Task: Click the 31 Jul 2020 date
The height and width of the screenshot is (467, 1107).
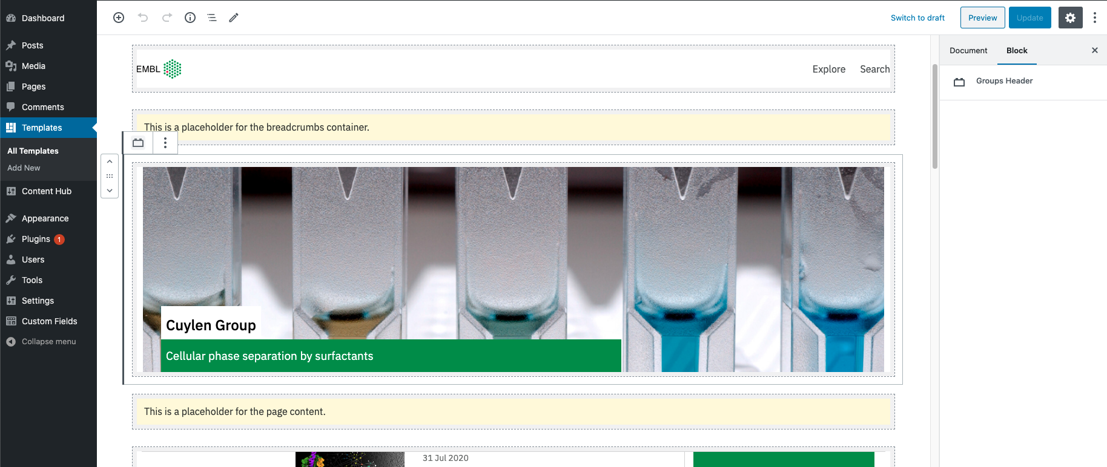Action: (x=445, y=458)
